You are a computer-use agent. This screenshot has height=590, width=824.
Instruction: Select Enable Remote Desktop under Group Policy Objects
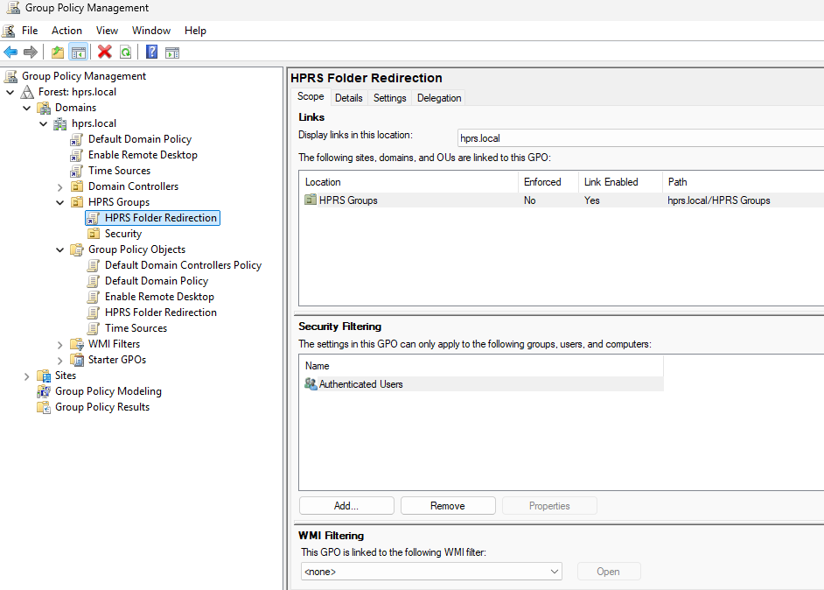click(159, 297)
